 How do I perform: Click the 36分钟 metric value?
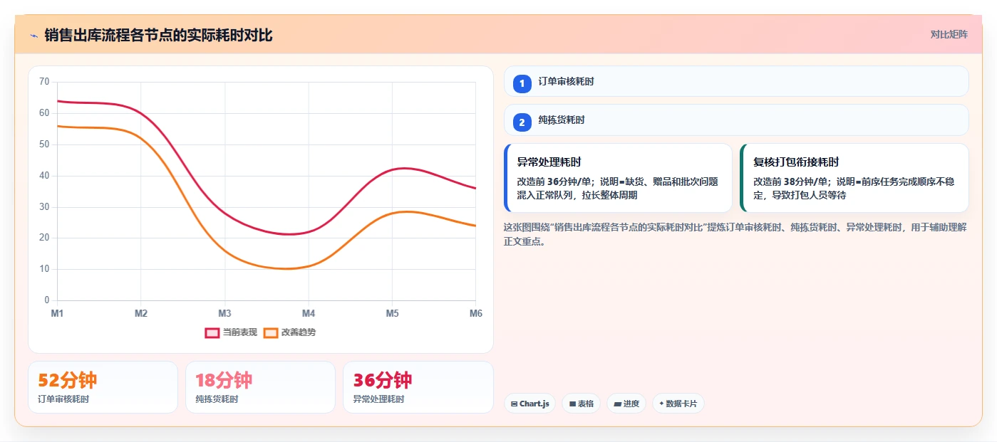click(382, 380)
